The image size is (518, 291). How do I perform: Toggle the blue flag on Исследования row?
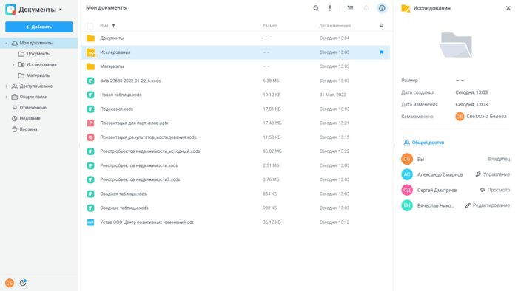point(382,52)
